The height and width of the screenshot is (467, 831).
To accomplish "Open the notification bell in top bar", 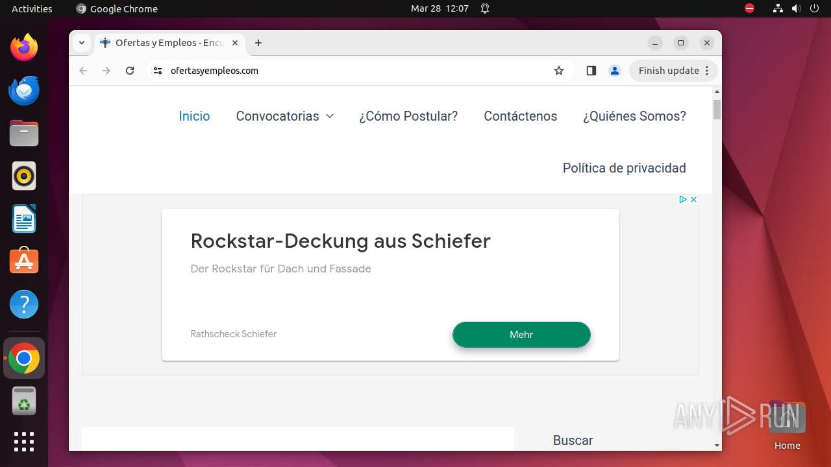I will coord(485,8).
